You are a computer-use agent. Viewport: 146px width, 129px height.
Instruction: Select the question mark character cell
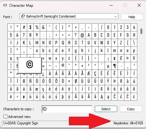[x=76, y=35]
